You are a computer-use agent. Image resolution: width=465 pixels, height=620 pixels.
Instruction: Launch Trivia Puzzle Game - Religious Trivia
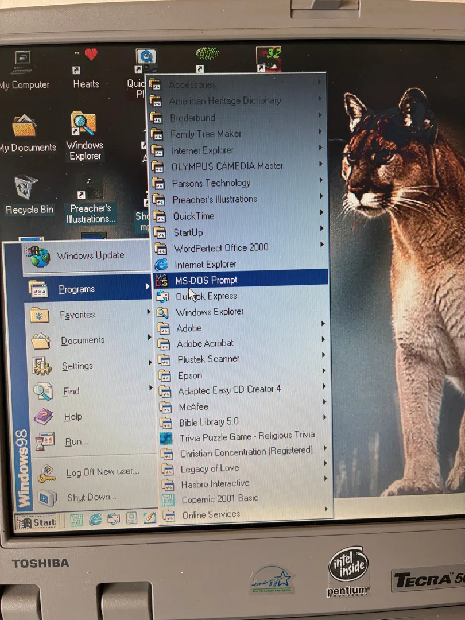point(246,436)
